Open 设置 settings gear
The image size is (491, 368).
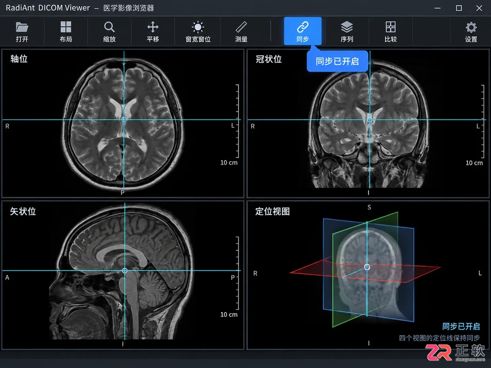point(471,31)
